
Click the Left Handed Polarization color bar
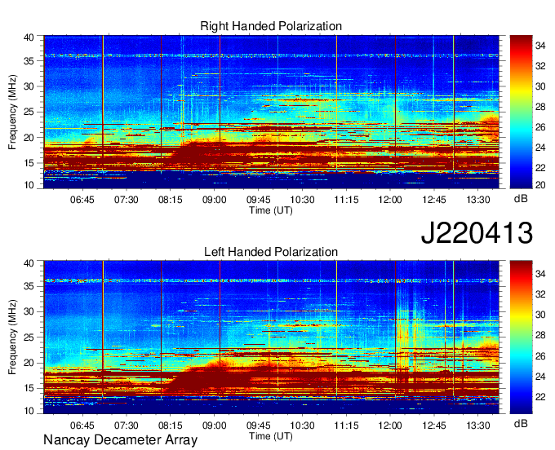(x=521, y=337)
